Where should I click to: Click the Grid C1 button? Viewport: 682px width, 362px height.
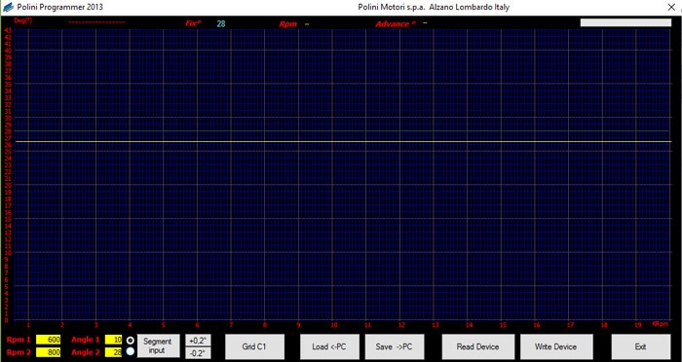coord(254,346)
